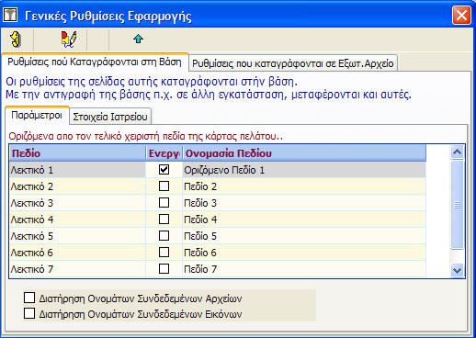Image resolution: width=476 pixels, height=338 pixels.
Task: Select the Λεκτικό 4 row
Action: point(218,220)
